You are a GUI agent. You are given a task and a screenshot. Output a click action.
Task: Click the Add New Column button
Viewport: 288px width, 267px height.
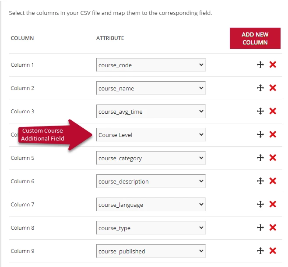255,38
